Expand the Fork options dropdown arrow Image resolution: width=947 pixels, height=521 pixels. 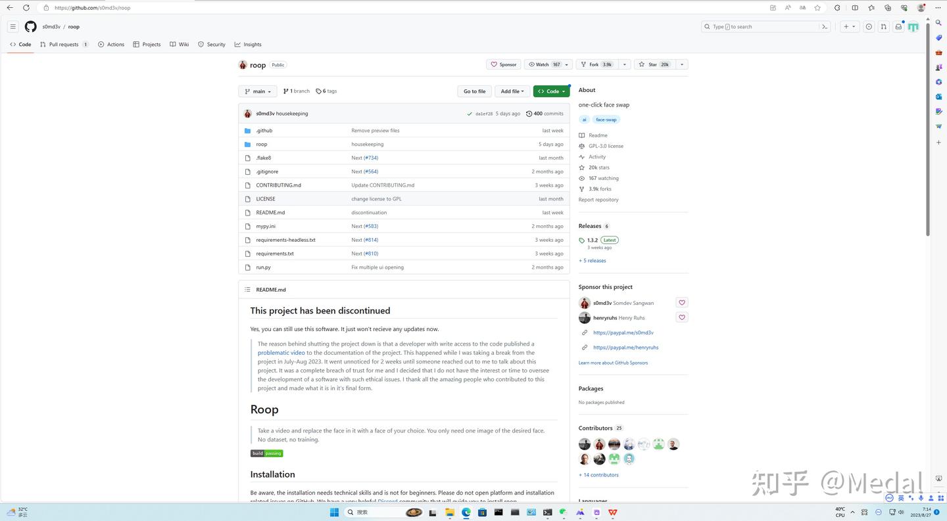click(x=624, y=64)
